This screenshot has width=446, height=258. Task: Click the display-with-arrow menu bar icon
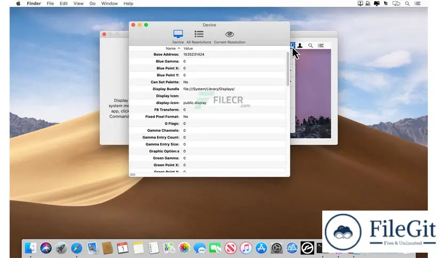pyautogui.click(x=361, y=3)
